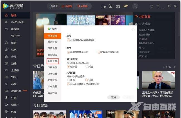181x118 pixels.
Task: Click the 动漫 anime sidebar icon
Action: pyautogui.click(x=6, y=63)
